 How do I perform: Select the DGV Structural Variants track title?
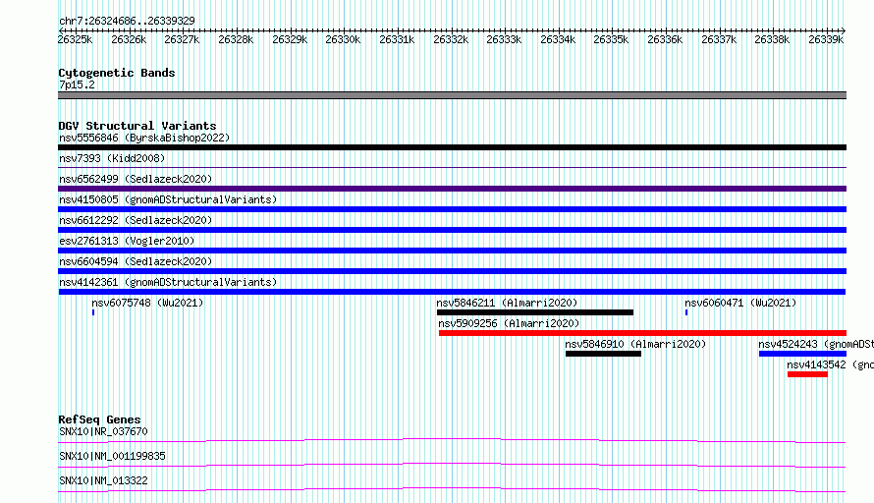137,126
